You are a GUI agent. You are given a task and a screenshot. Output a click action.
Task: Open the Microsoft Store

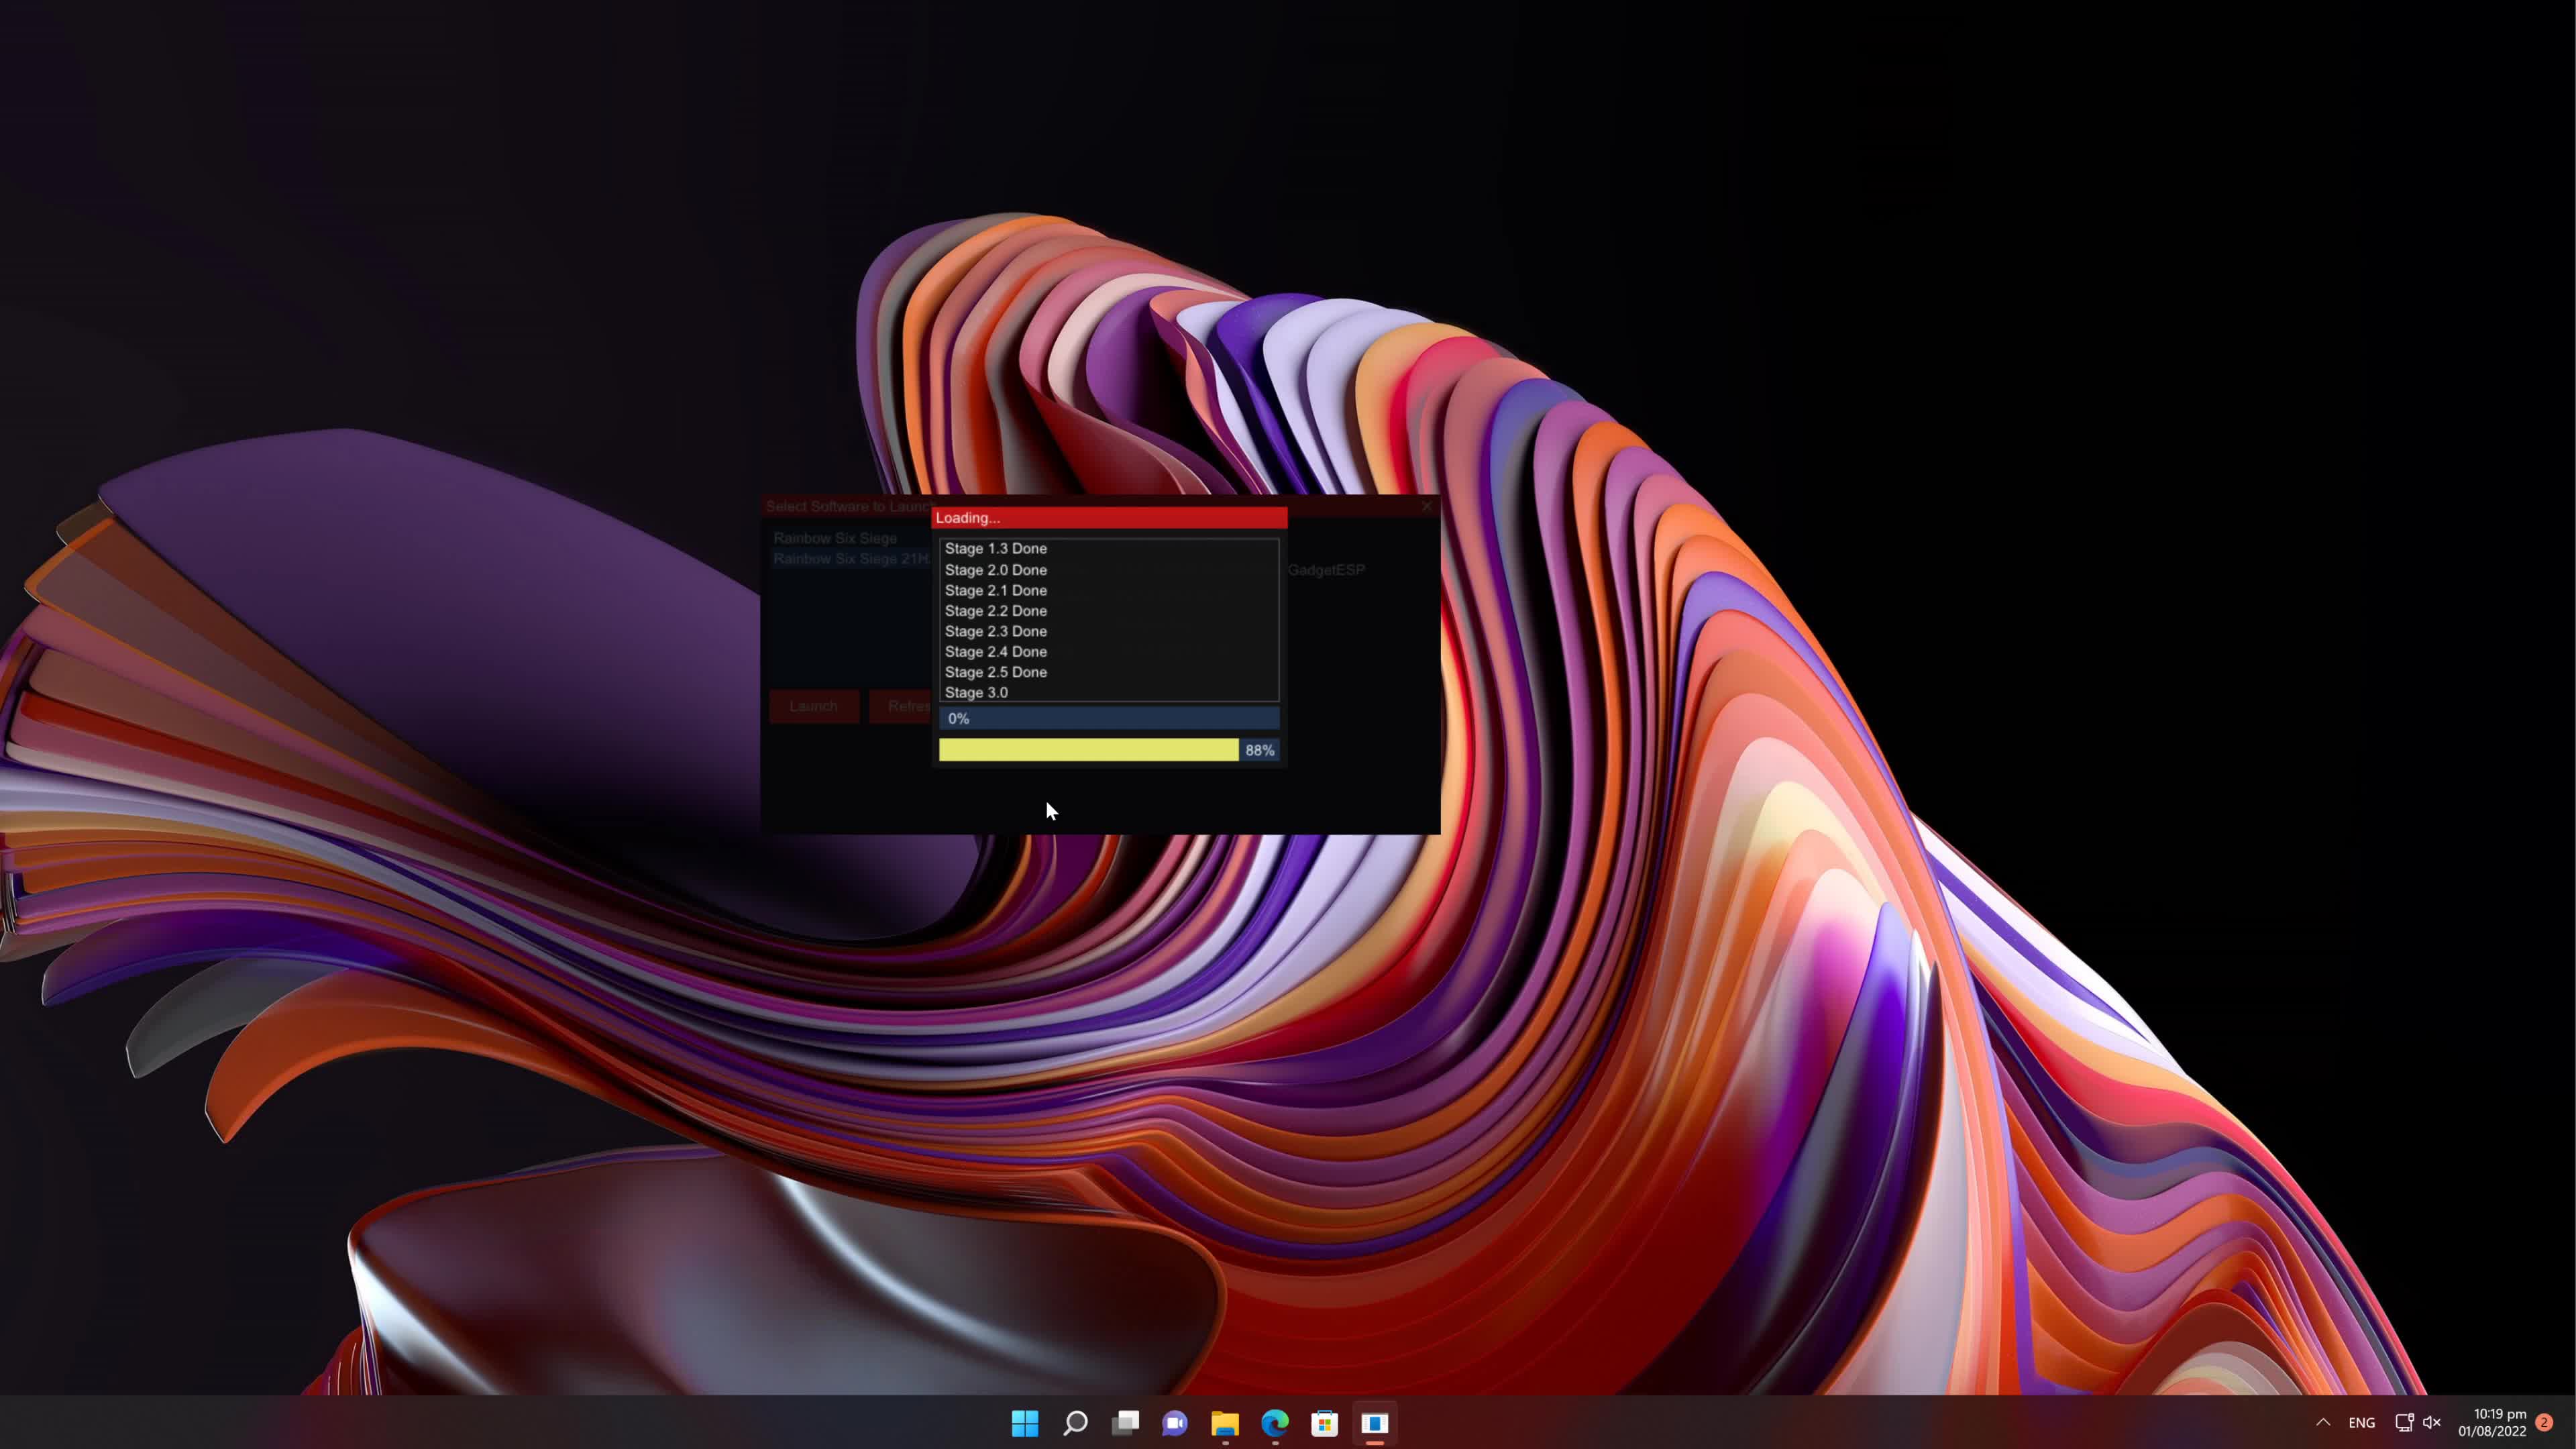tap(1324, 1424)
